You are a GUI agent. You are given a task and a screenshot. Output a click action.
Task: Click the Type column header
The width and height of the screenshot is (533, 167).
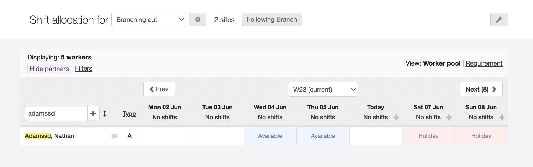[129, 114]
